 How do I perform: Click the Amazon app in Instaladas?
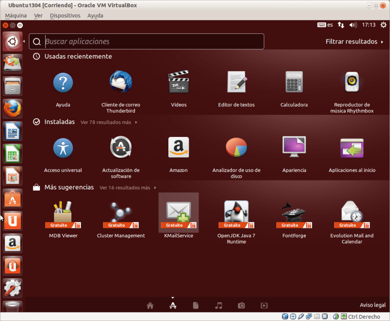(179, 148)
